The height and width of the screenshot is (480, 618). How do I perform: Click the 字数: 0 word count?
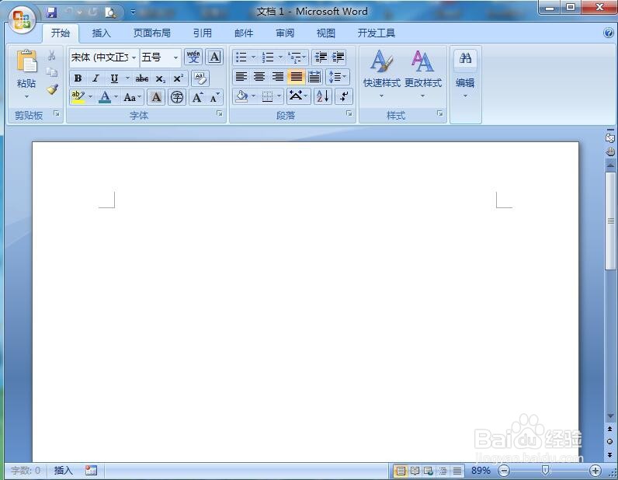(26, 470)
